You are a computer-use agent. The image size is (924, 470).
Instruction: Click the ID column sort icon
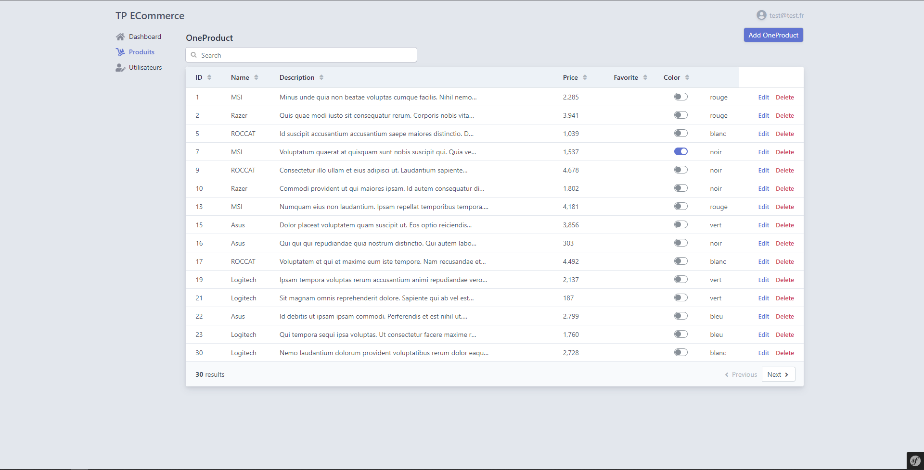pyautogui.click(x=209, y=78)
